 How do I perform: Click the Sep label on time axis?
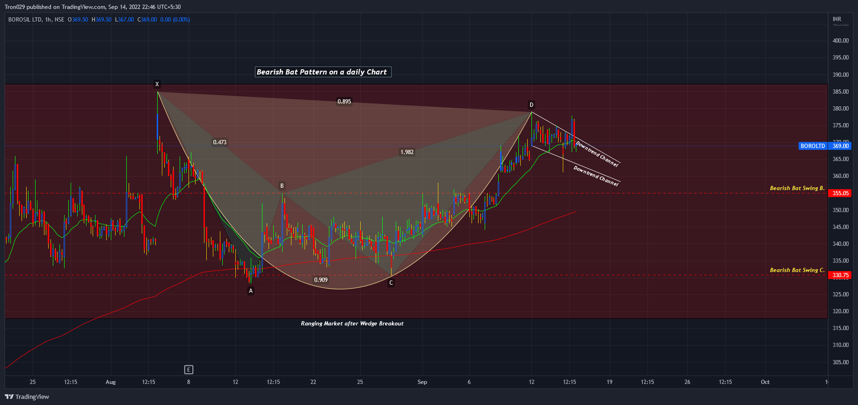pos(422,382)
